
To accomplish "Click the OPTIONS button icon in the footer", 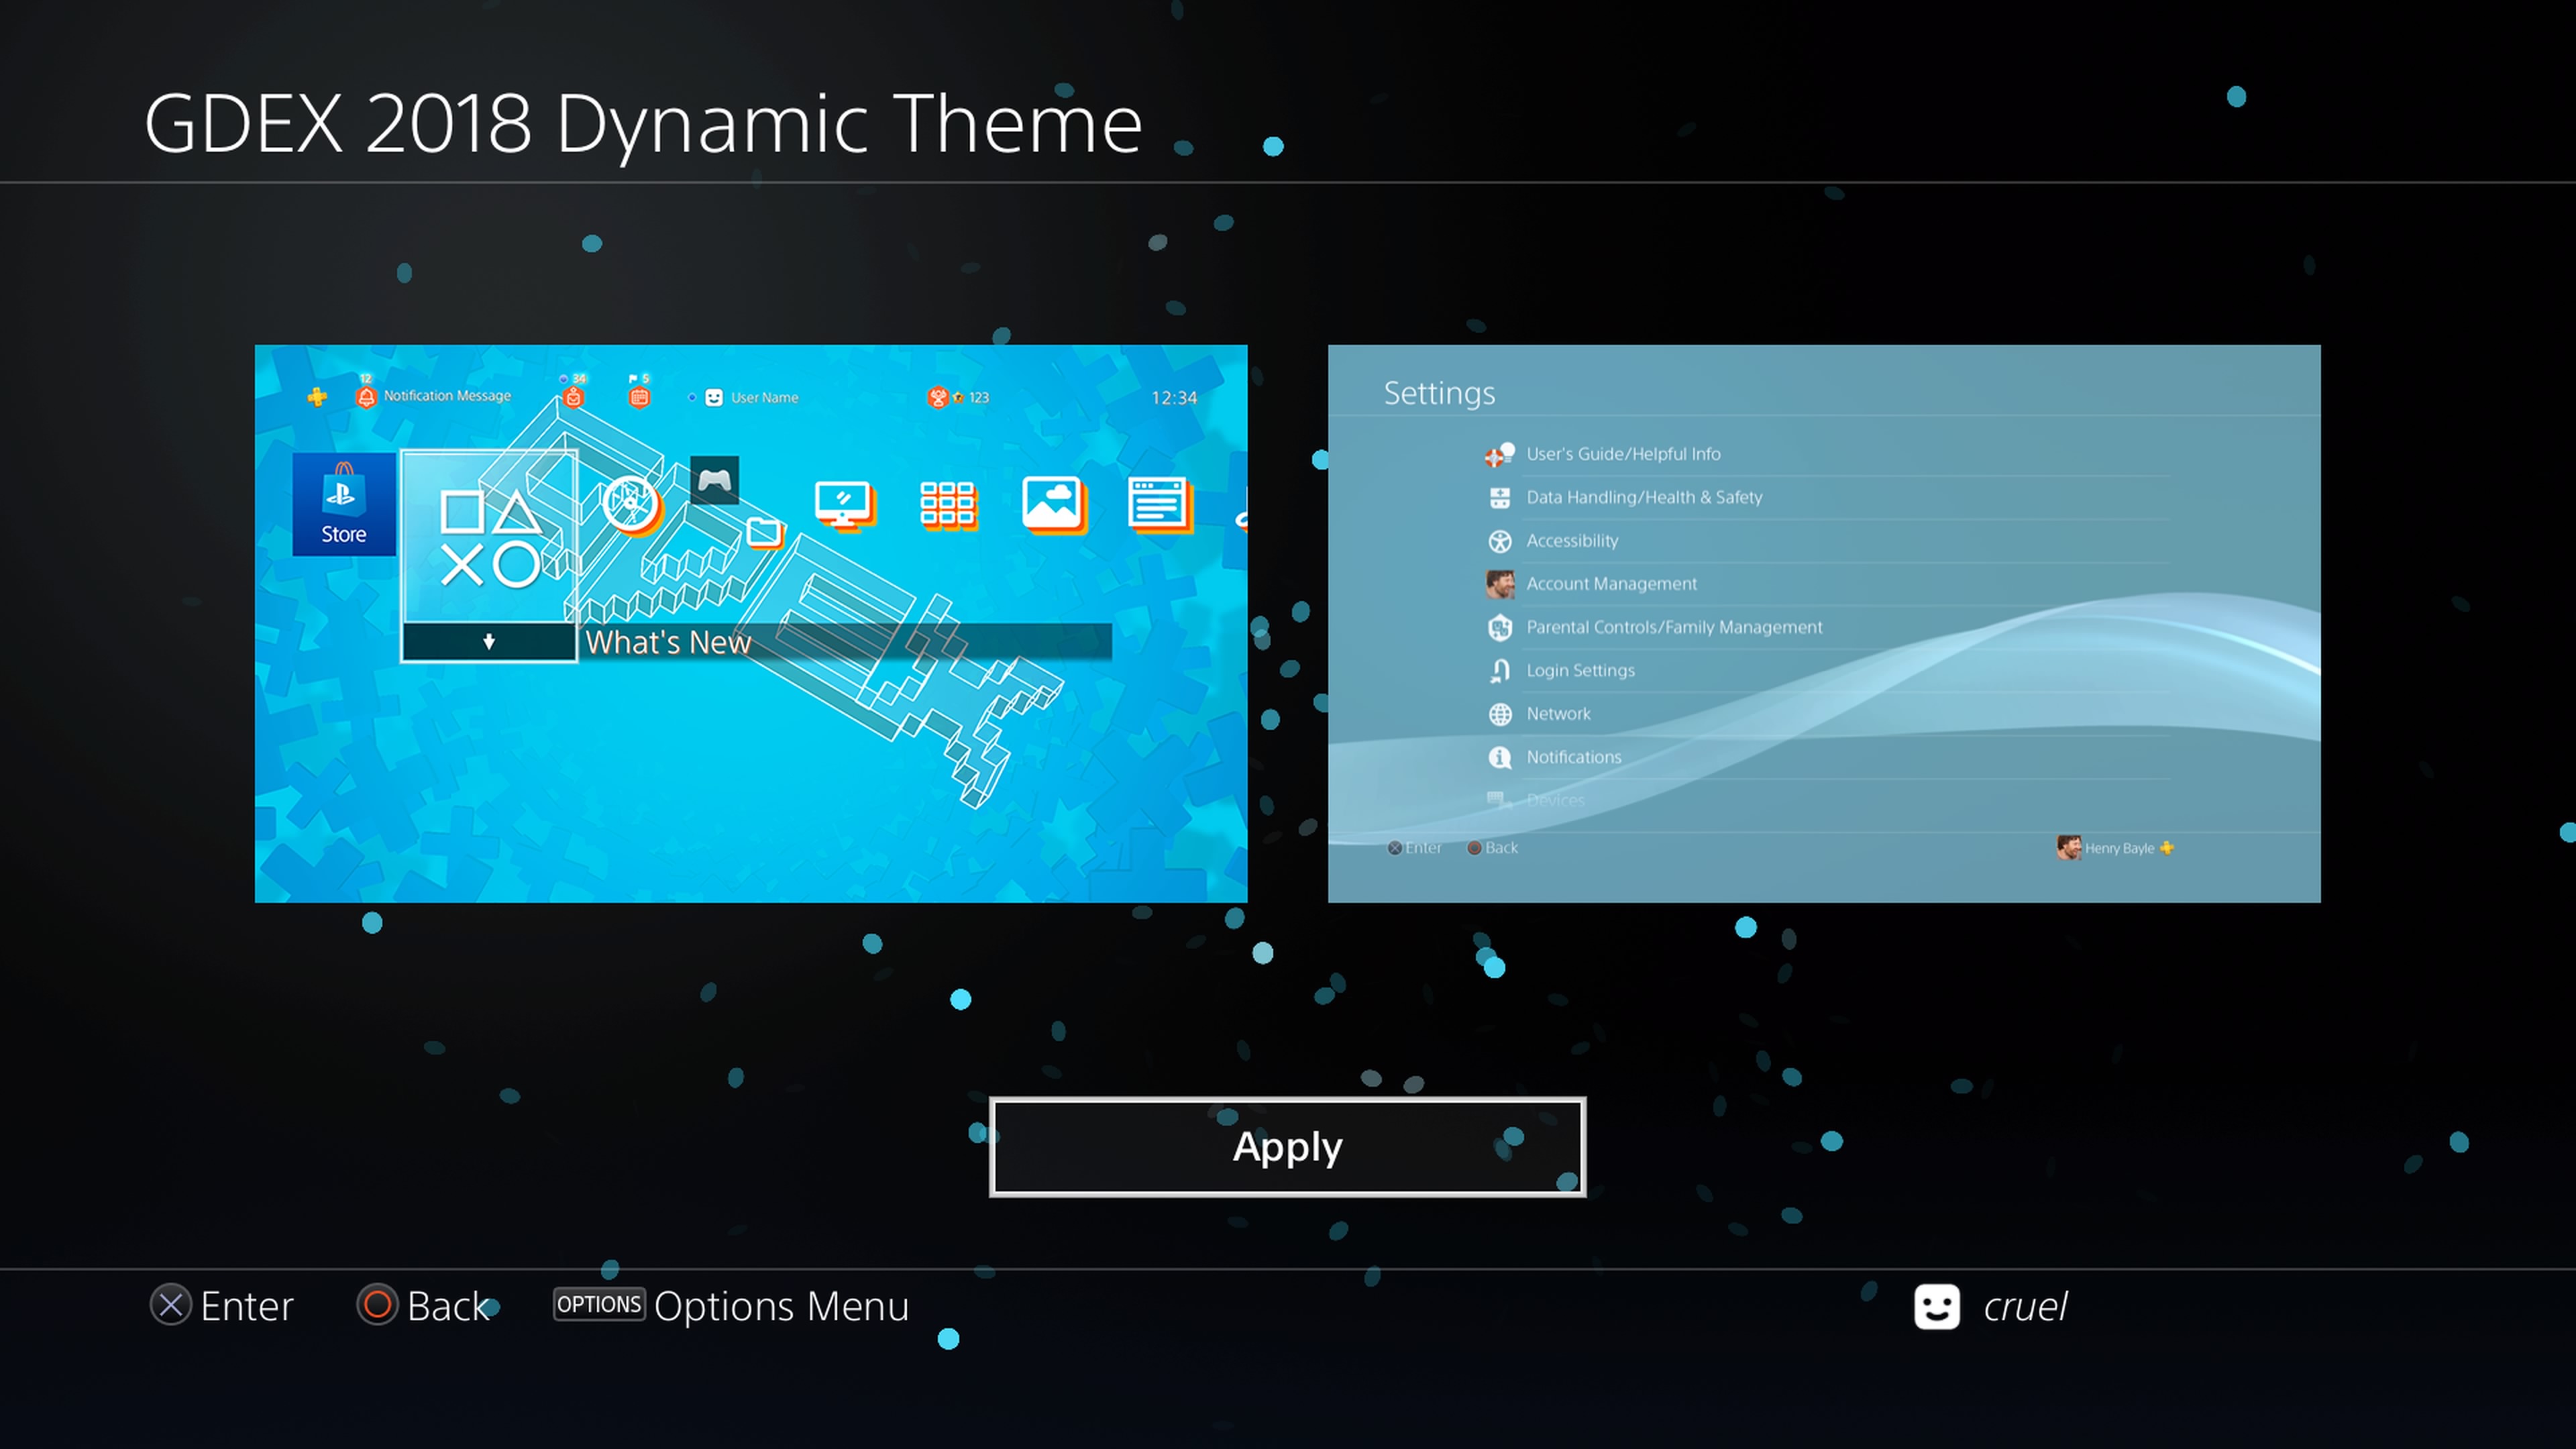I will tap(599, 1304).
